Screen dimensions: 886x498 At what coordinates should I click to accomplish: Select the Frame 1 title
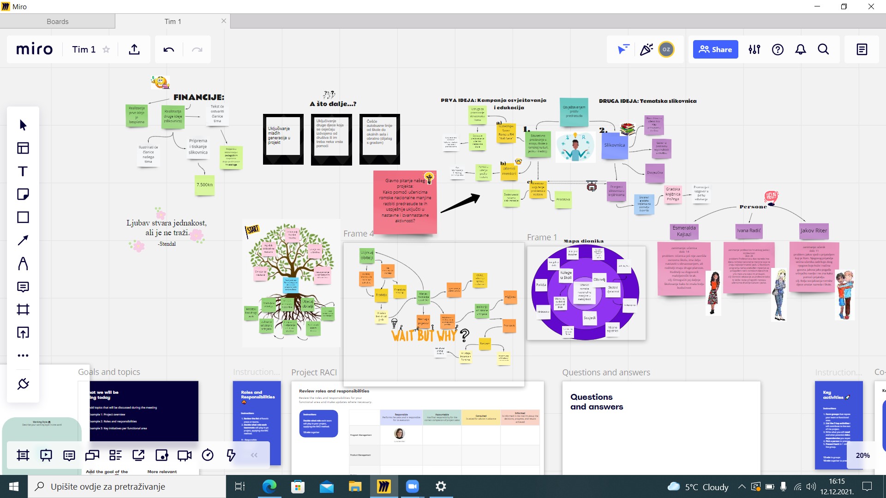(x=542, y=237)
